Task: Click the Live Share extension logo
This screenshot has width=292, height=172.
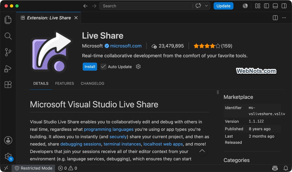Action: (x=51, y=52)
